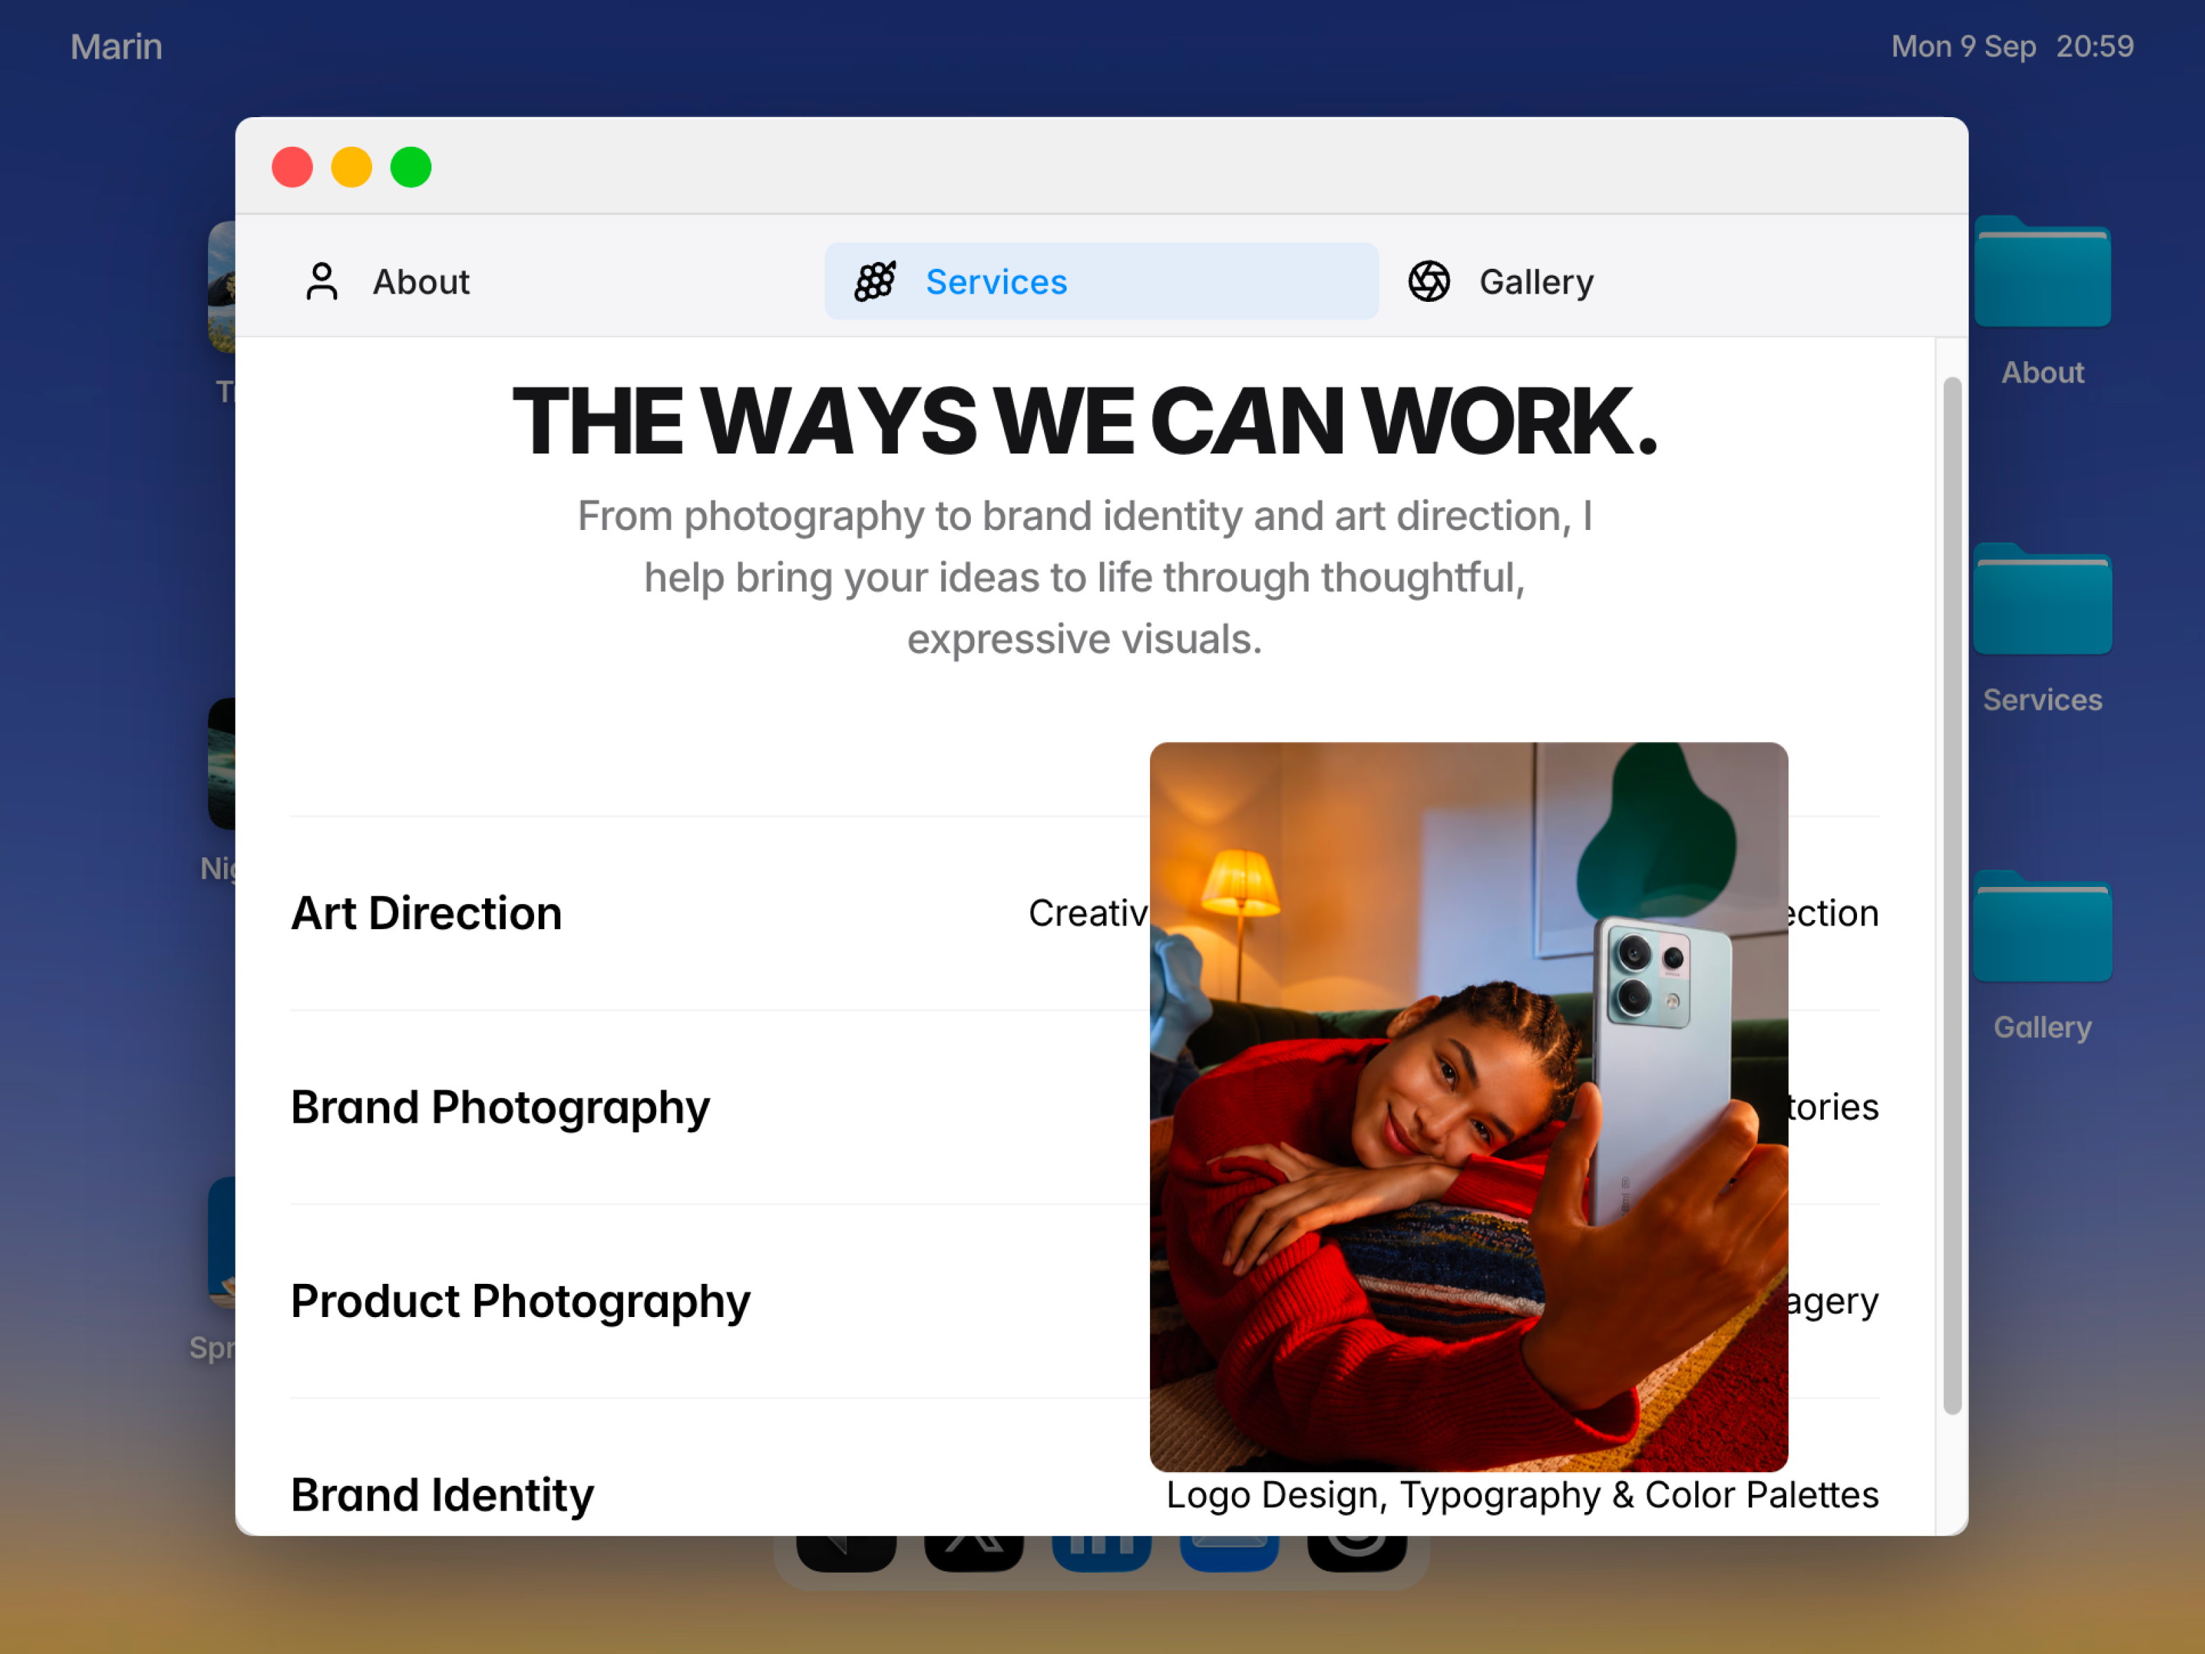Click the date and time in menu bar
The image size is (2205, 1654).
[x=2011, y=47]
